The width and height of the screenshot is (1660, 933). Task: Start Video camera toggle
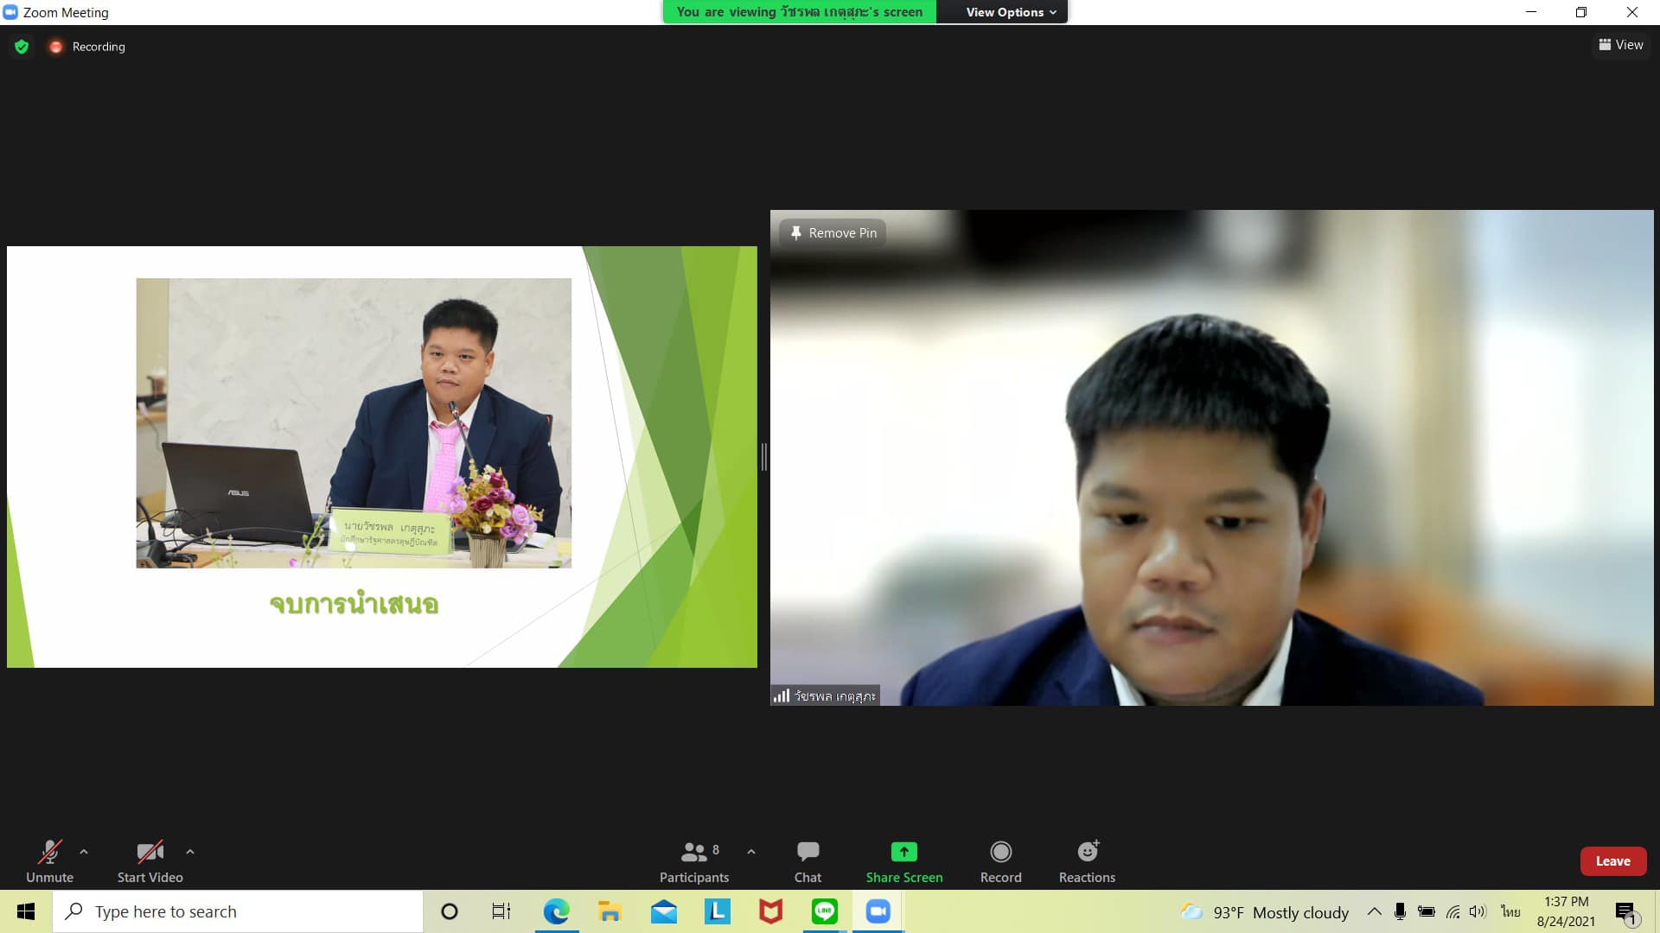[x=150, y=861]
